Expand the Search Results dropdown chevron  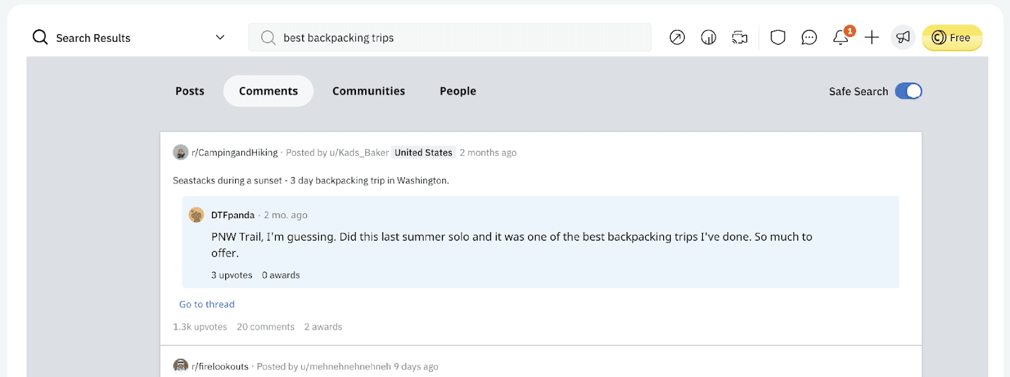(220, 38)
